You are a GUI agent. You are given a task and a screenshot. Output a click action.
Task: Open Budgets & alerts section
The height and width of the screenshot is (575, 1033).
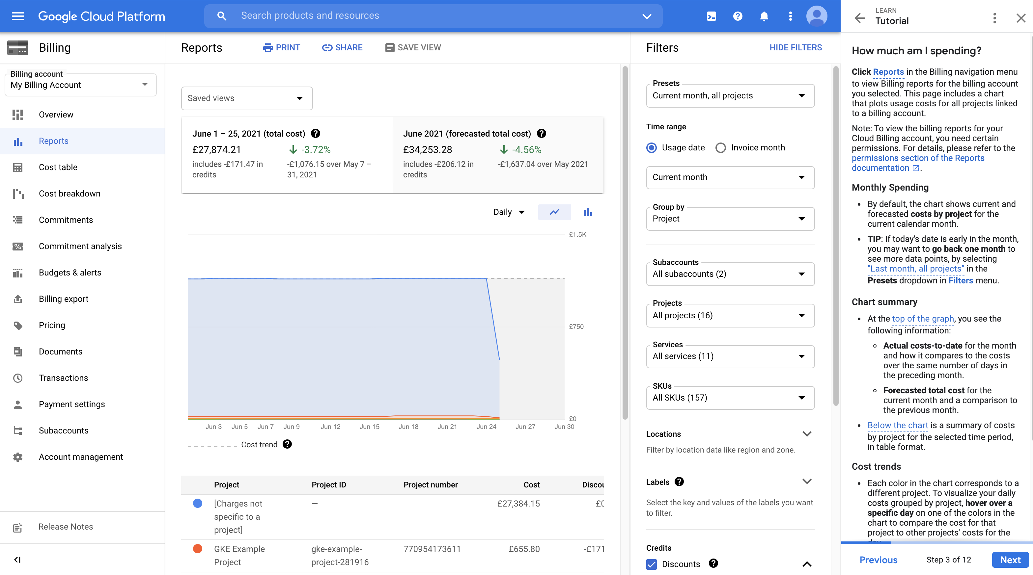(70, 272)
